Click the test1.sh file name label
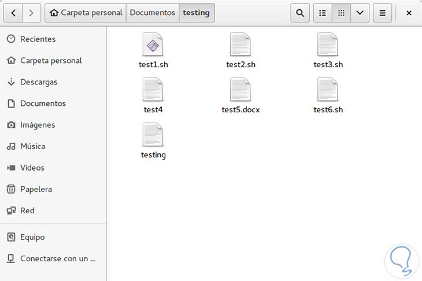The width and height of the screenshot is (422, 281). tap(153, 65)
